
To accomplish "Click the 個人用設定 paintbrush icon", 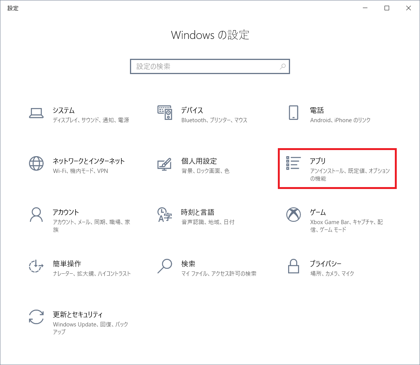I will 165,164.
